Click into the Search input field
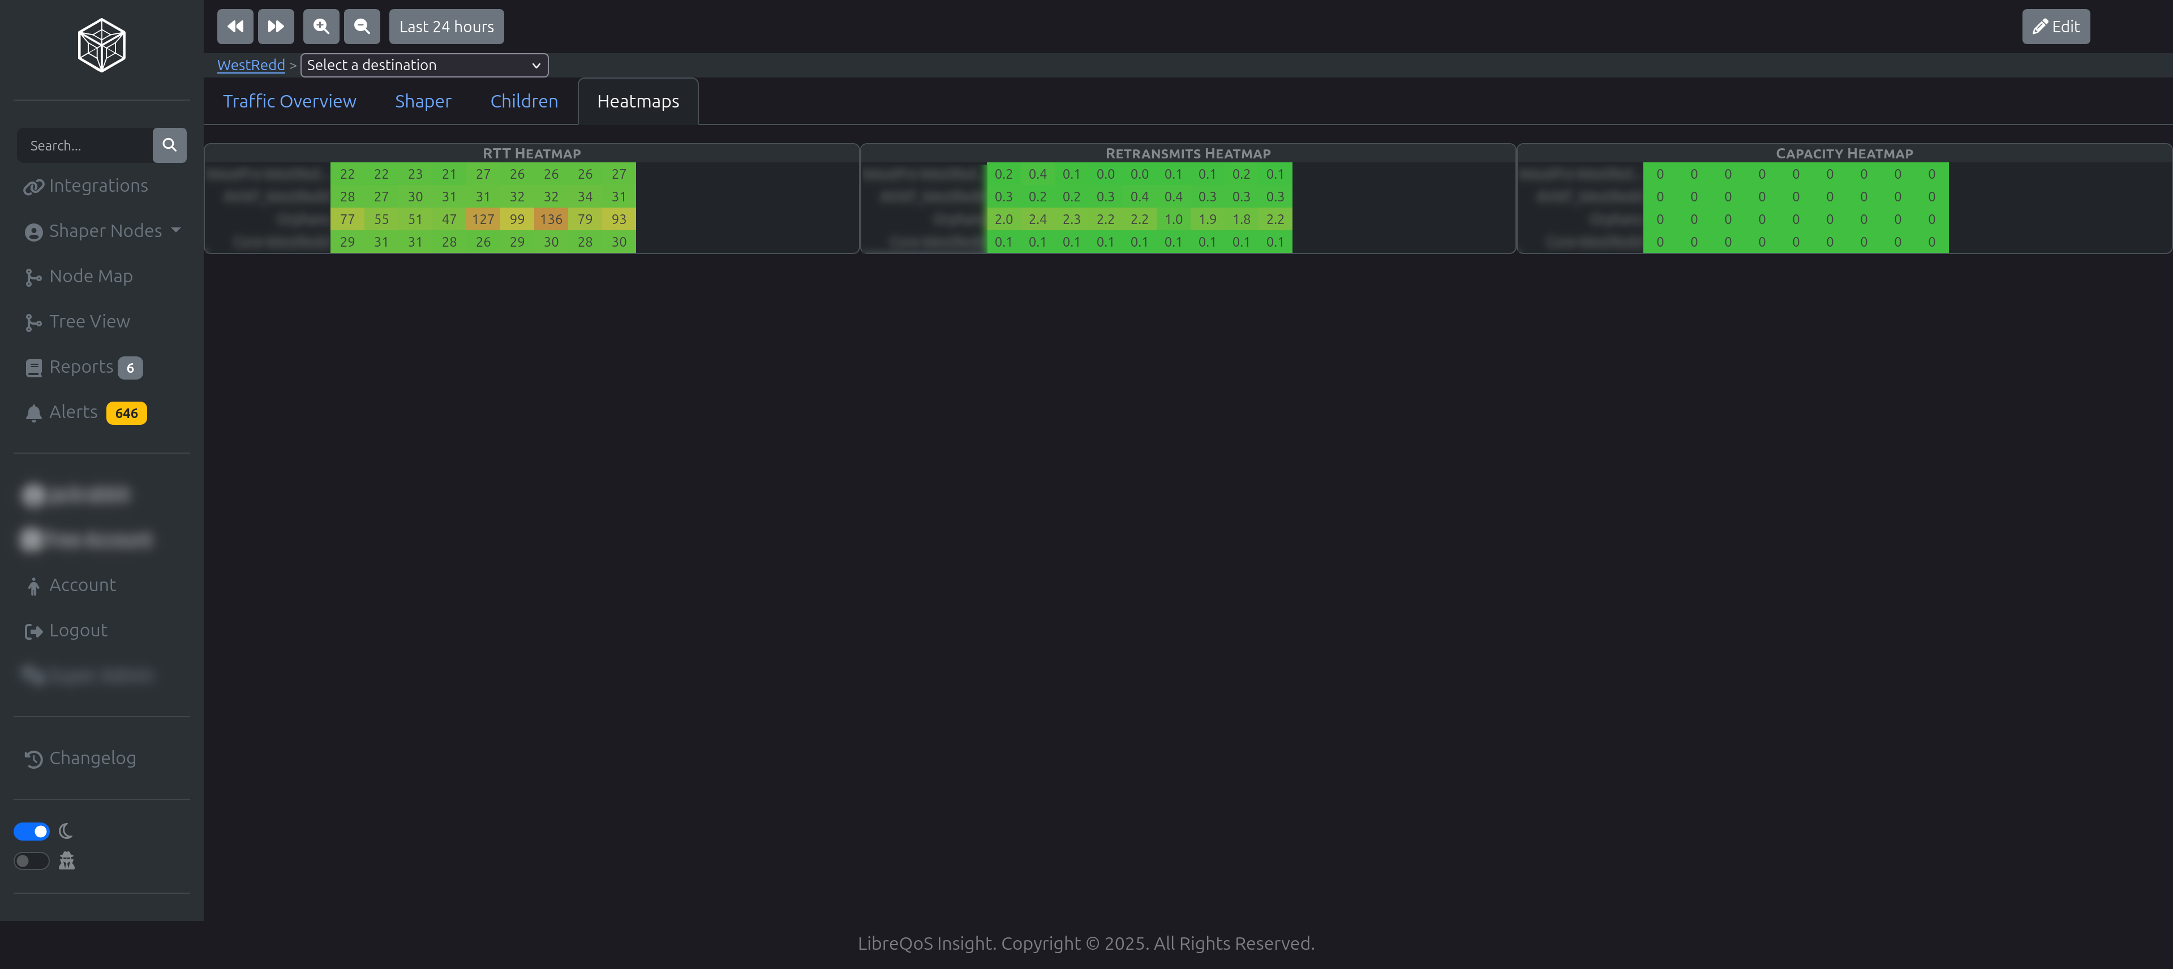The height and width of the screenshot is (969, 2173). point(84,145)
